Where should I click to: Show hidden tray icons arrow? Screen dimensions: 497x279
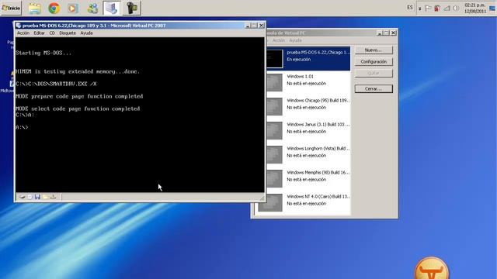tap(419, 9)
